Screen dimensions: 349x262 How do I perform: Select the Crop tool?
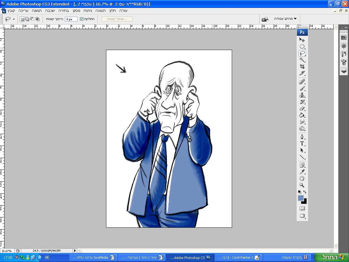point(302,66)
